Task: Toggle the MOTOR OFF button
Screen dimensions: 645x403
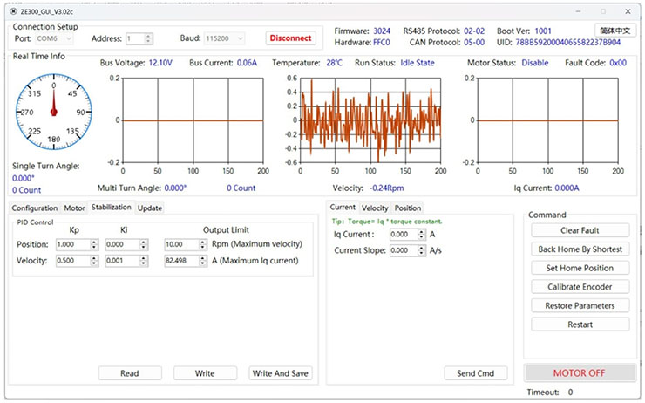Action: [x=579, y=373]
